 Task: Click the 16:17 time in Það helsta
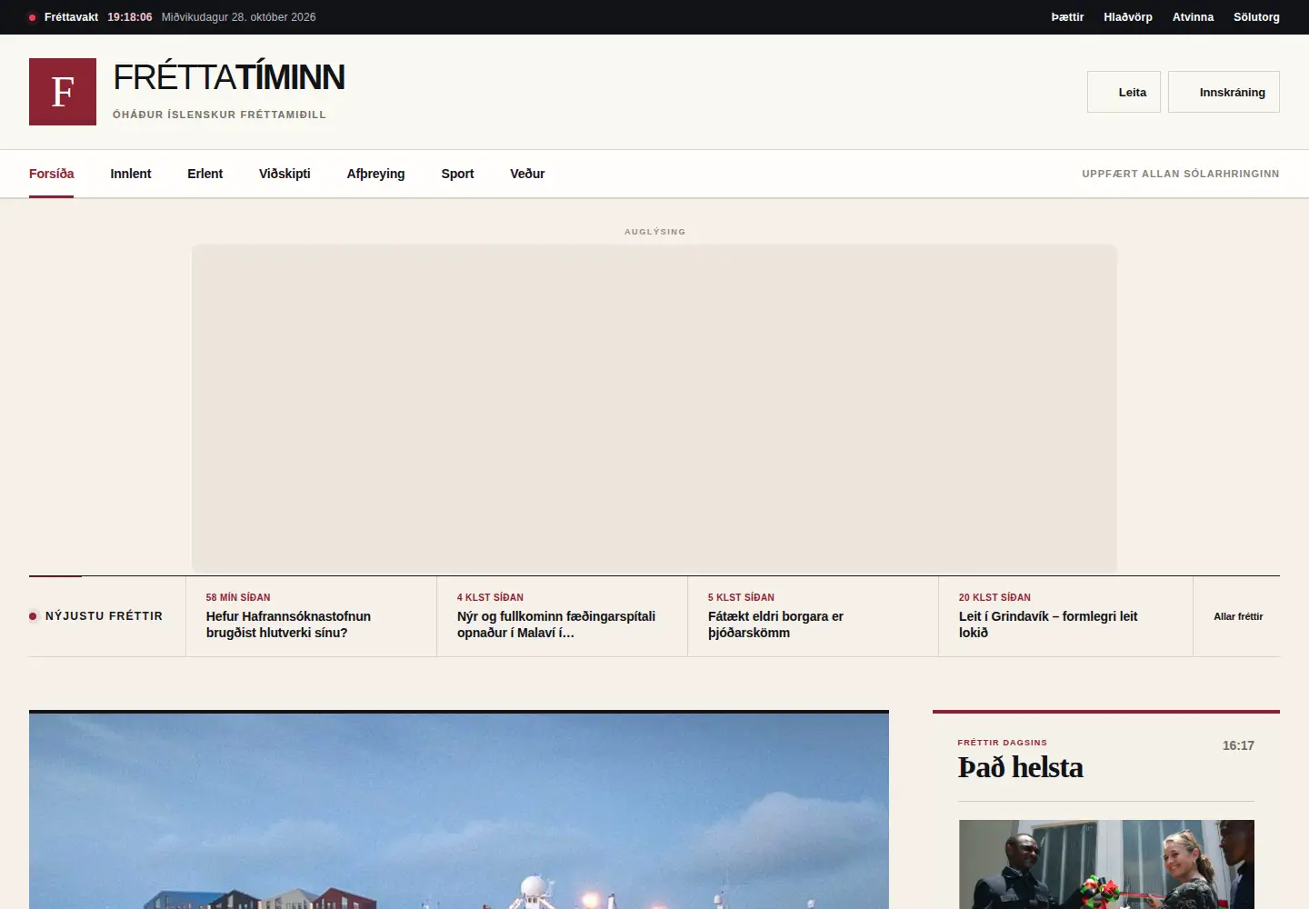pyautogui.click(x=1238, y=745)
